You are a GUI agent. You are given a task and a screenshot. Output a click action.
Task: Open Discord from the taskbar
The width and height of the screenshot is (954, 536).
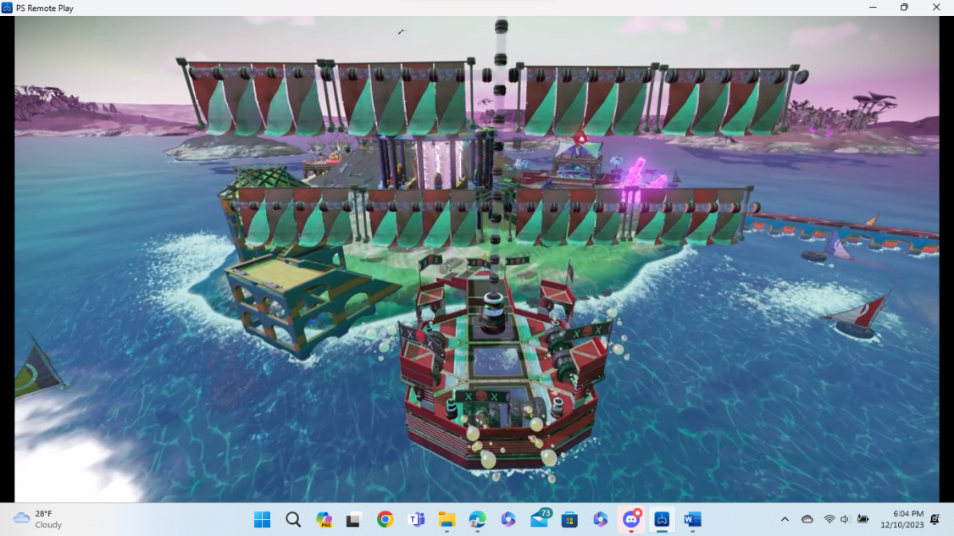point(631,519)
